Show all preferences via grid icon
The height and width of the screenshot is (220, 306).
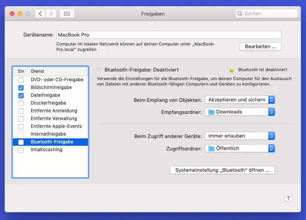(67, 14)
